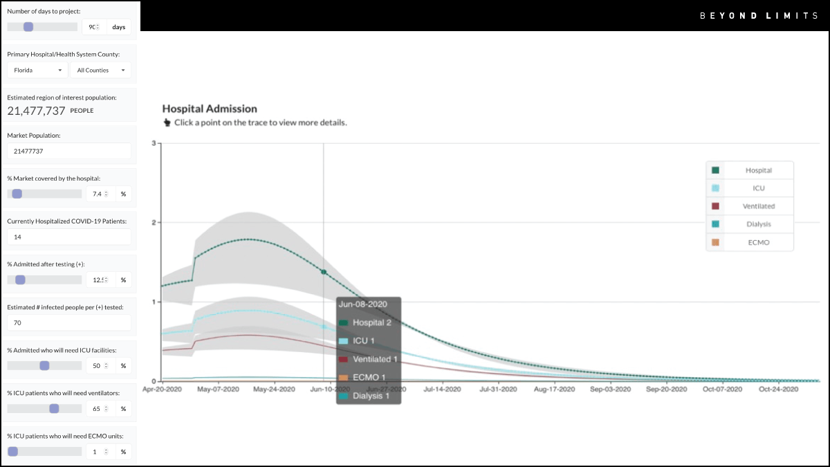
Task: Click the ICU point on the hover line
Action: (x=324, y=327)
